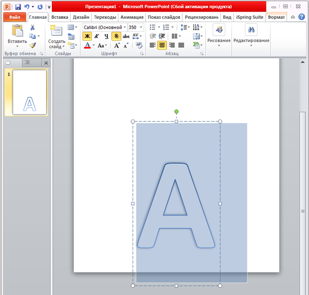Switch to the Вставка tab

point(60,17)
